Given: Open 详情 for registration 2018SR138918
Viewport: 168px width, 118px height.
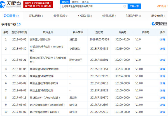Looking at the screenshot, I should click(x=162, y=83).
